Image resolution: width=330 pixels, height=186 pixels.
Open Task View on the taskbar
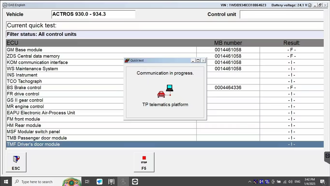87,182
